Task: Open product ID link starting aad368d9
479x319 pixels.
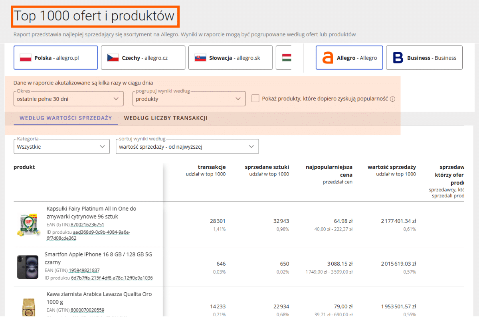Action: (x=89, y=235)
